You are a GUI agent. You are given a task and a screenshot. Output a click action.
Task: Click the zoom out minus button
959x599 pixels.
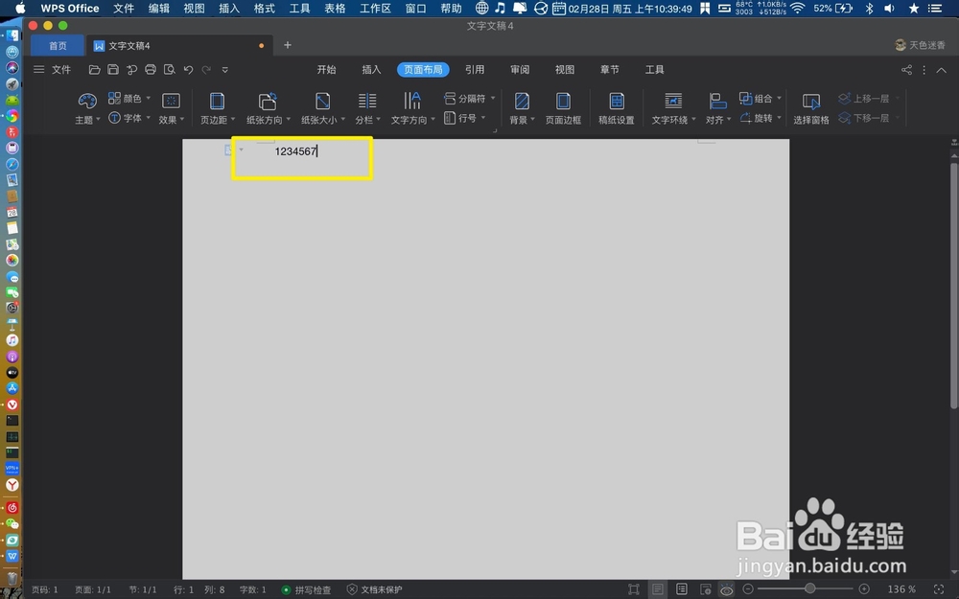[747, 589]
